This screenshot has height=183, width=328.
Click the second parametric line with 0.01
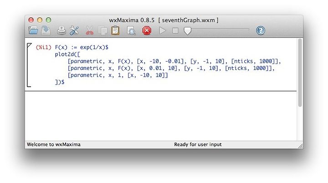(x=171, y=68)
